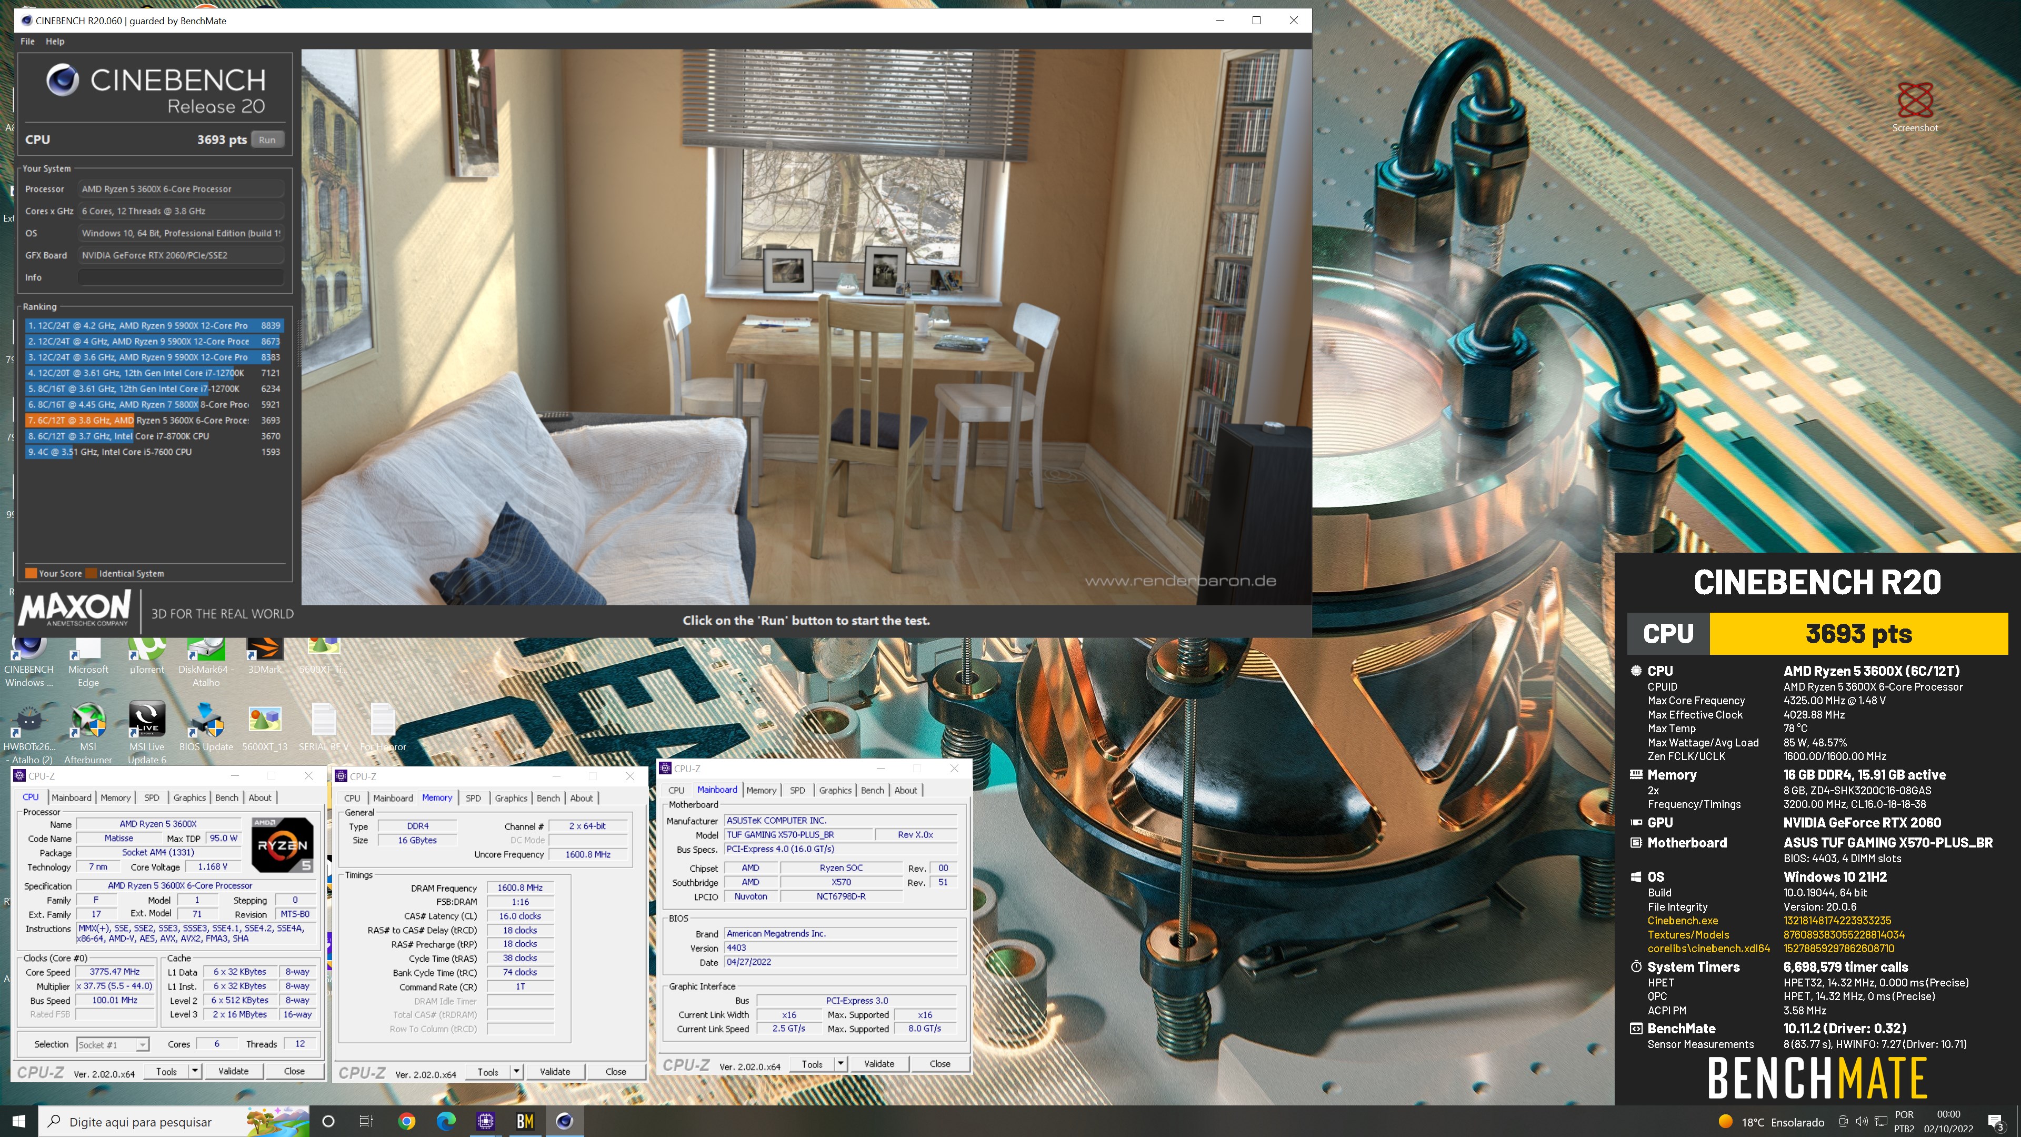Switch to SPD tab in CPU-Z Memory window
Image resolution: width=2021 pixels, height=1137 pixels.
[x=473, y=798]
